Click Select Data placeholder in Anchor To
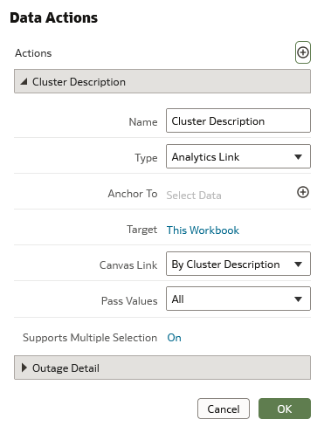 (x=194, y=196)
